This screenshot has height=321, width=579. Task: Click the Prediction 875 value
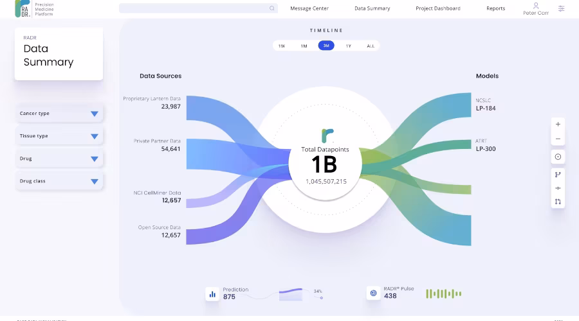229,297
